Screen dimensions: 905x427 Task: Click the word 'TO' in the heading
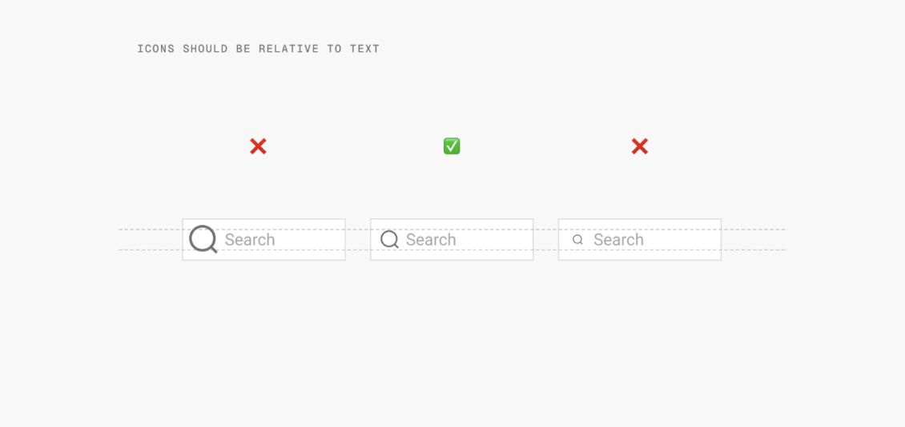click(334, 49)
